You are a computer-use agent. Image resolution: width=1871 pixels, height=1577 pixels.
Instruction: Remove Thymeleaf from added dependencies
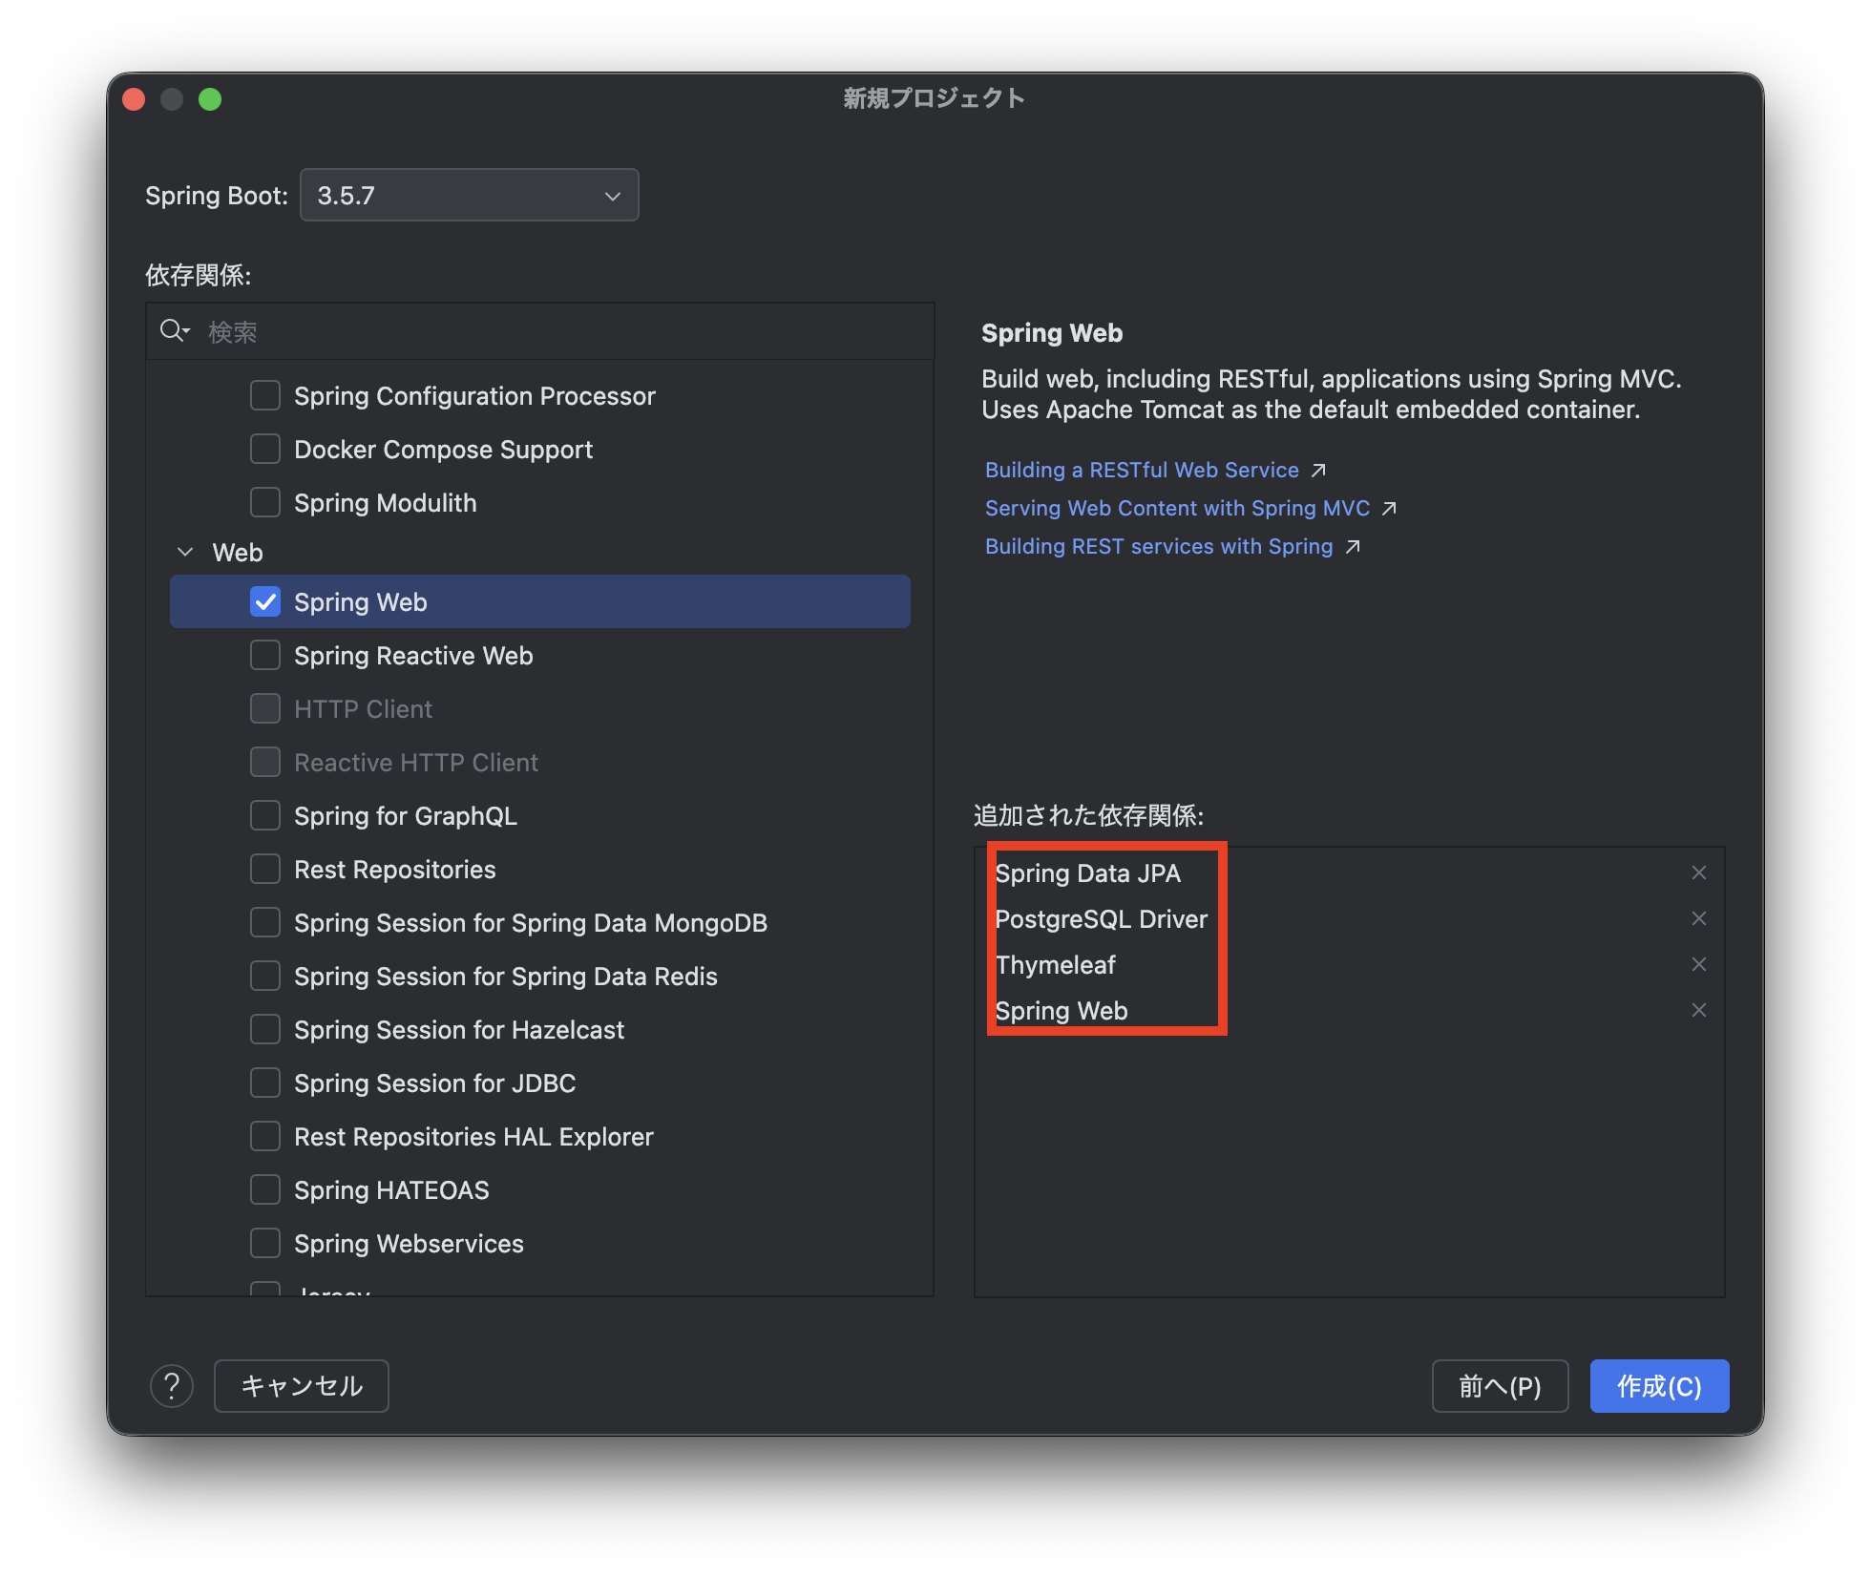click(1698, 964)
